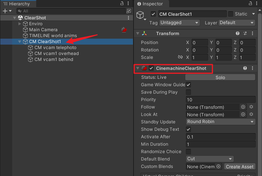
Task: Switch to the Inspector tab
Action: 151,4
